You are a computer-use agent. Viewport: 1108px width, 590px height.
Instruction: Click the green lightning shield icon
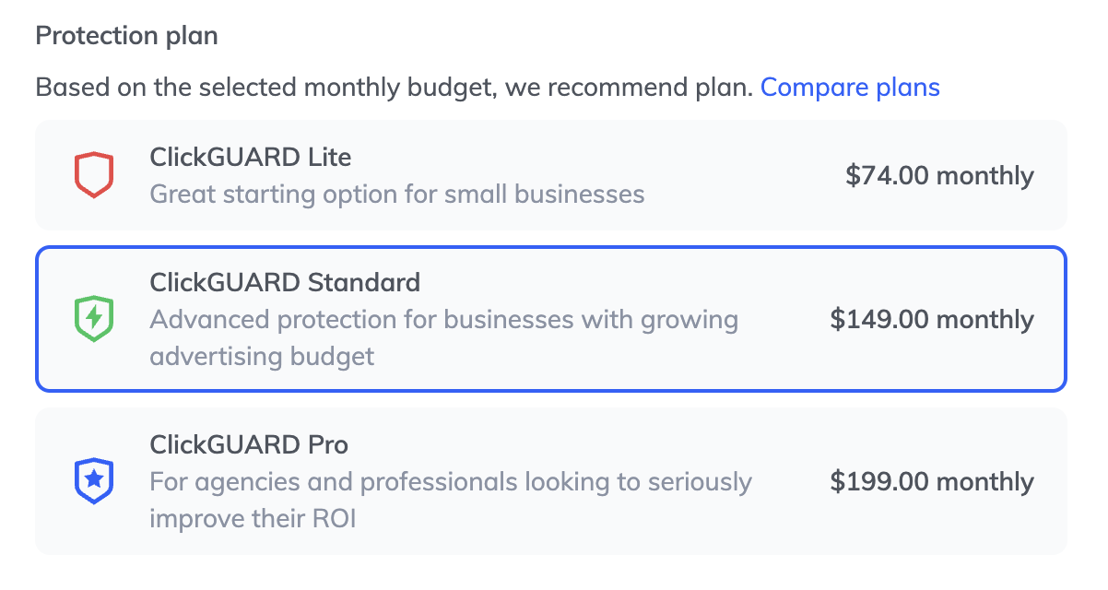(x=93, y=319)
